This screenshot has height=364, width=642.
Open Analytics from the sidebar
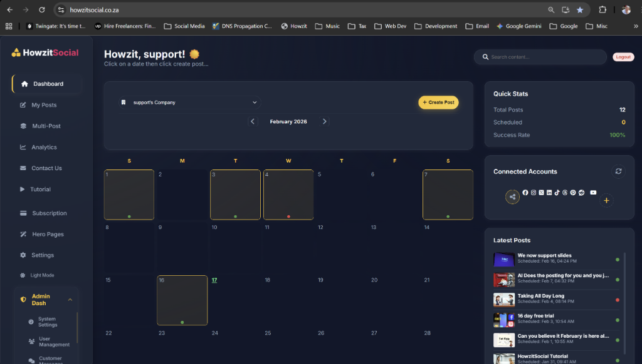pyautogui.click(x=45, y=147)
